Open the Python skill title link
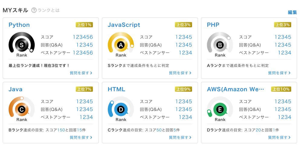 pyautogui.click(x=19, y=25)
